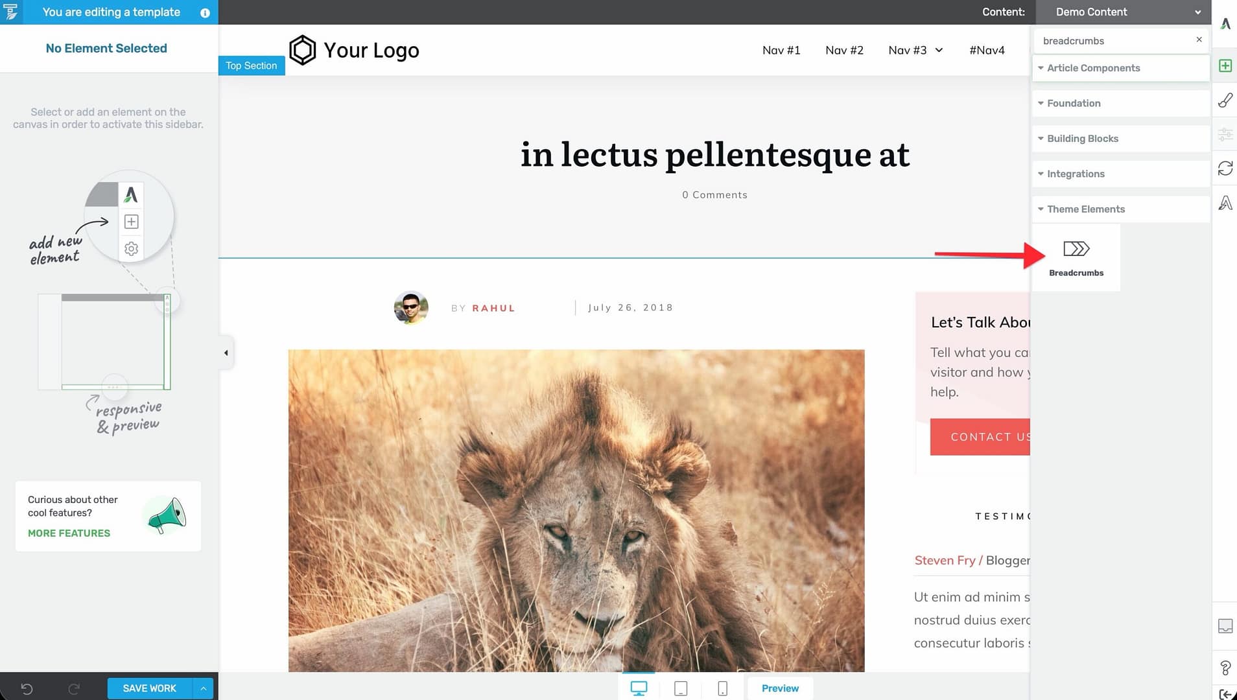Switch to tablet preview icon
This screenshot has height=700, width=1237.
point(681,688)
